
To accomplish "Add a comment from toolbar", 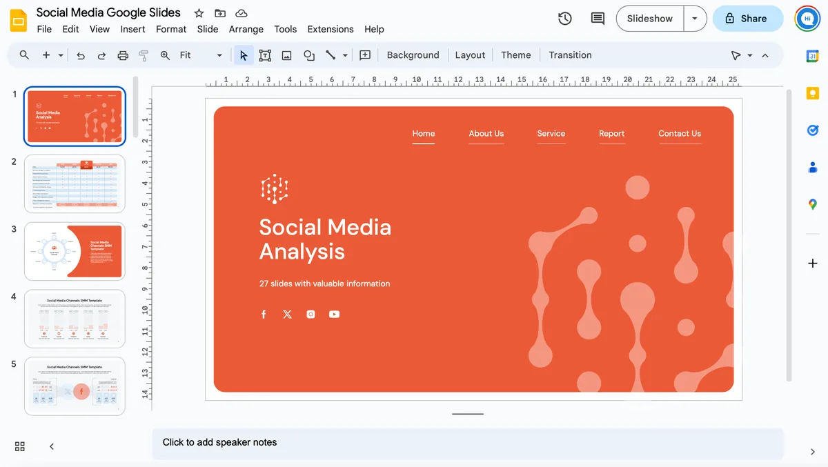I will click(x=365, y=55).
